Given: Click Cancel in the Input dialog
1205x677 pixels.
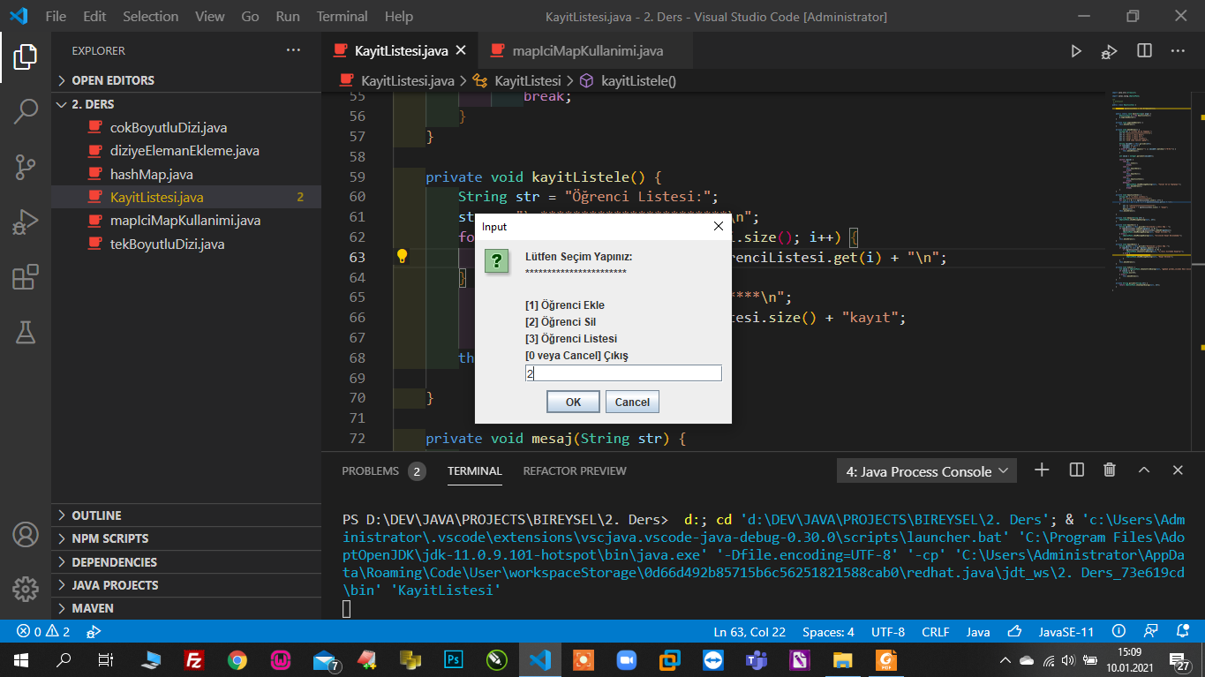Looking at the screenshot, I should tap(632, 402).
